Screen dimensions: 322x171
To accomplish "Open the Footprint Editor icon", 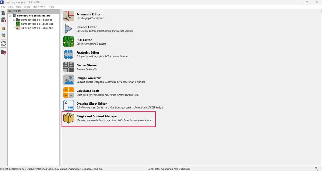I will pos(69,54).
